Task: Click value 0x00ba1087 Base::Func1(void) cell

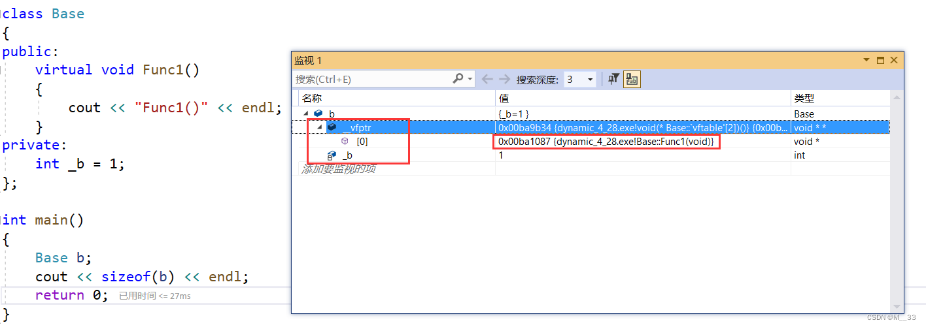Action: [606, 141]
